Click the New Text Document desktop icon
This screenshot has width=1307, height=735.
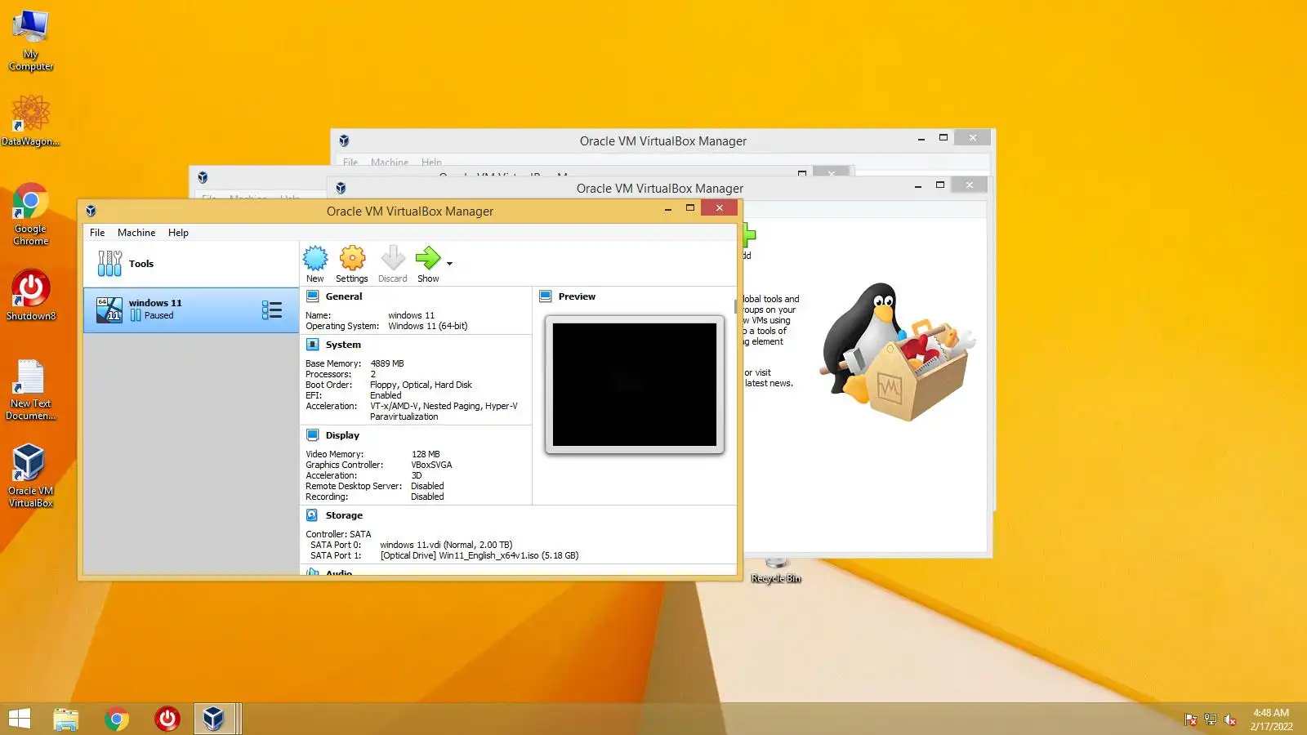click(x=31, y=390)
